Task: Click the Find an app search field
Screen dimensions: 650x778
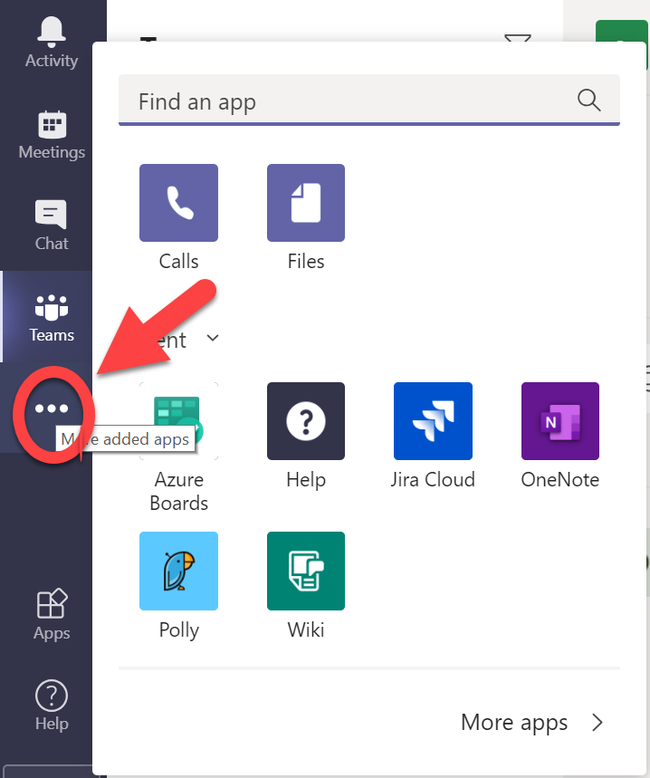Action: pyautogui.click(x=368, y=100)
